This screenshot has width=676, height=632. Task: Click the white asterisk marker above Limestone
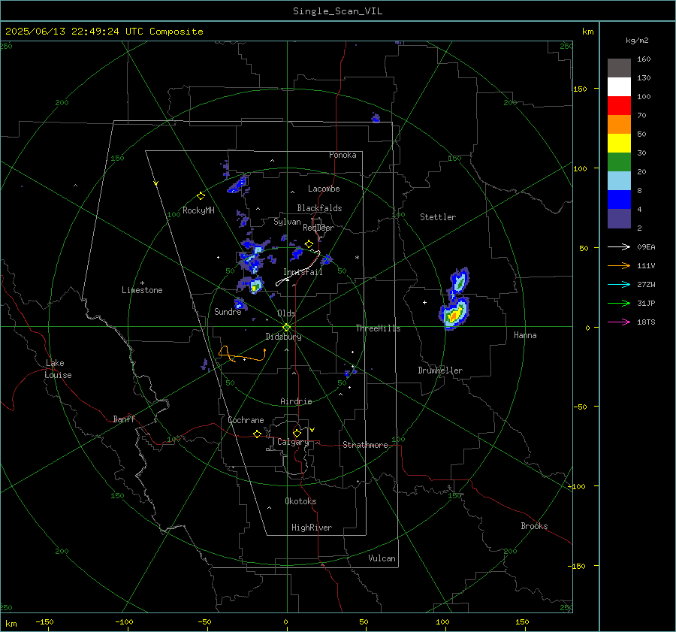142,283
